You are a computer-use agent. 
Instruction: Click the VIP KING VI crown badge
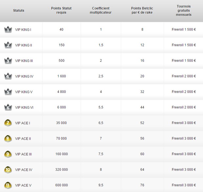tap(8, 107)
